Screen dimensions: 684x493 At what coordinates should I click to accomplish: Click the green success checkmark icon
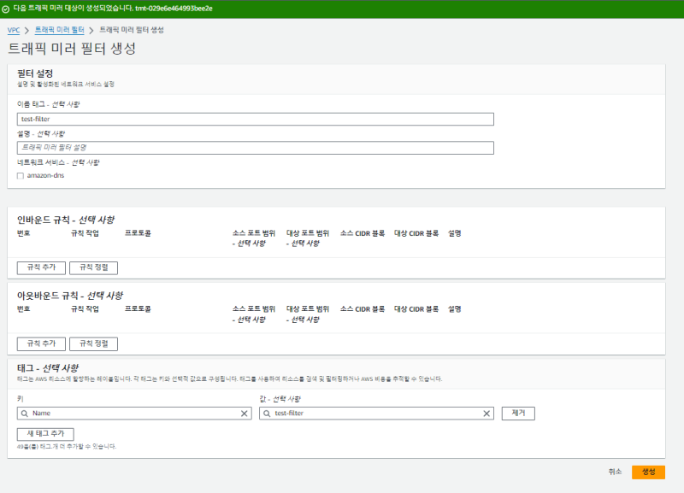pyautogui.click(x=7, y=8)
